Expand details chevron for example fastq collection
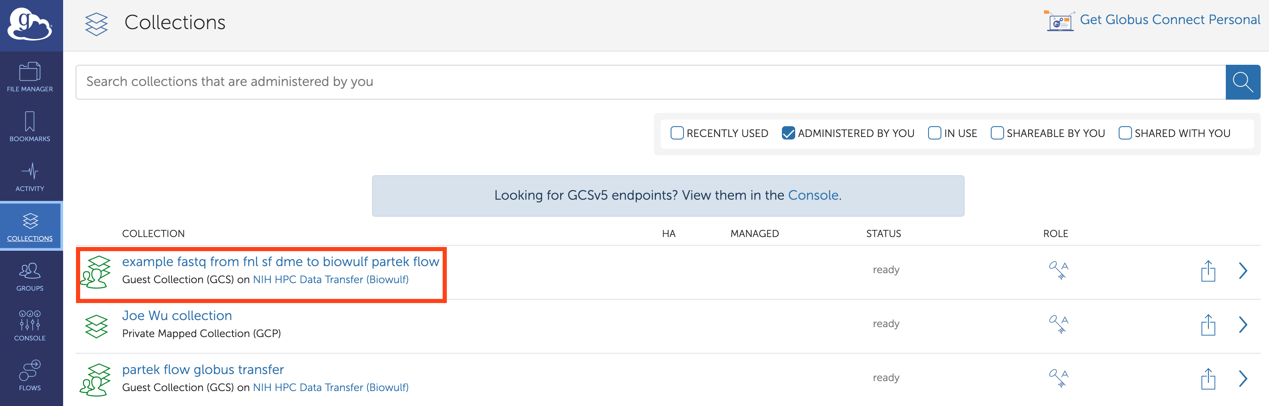Screen dimensions: 1269x406 click(1243, 271)
